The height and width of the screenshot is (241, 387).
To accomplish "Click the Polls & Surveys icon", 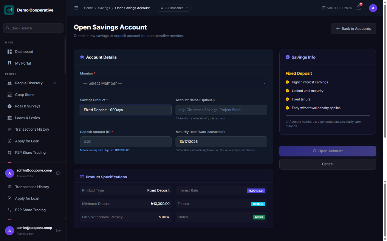I will [x=9, y=106].
